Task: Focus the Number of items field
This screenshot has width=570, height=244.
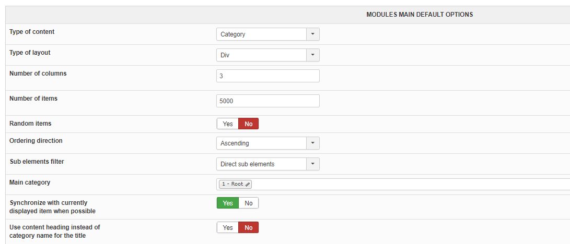Action: [x=267, y=101]
